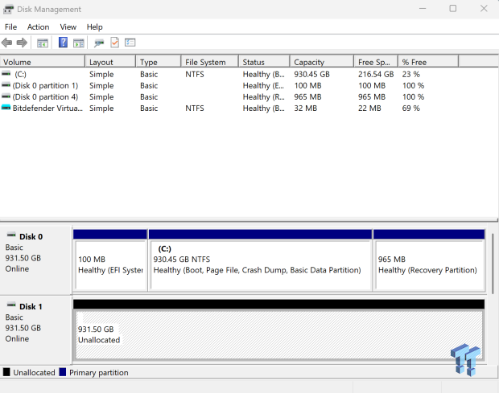Viewport: 499px width, 393px height.
Task: Sort by the Layout column header
Action: point(110,62)
